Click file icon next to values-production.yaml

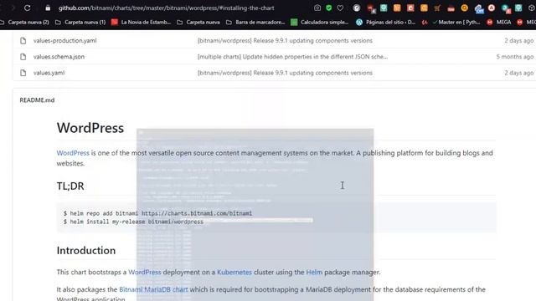click(23, 41)
